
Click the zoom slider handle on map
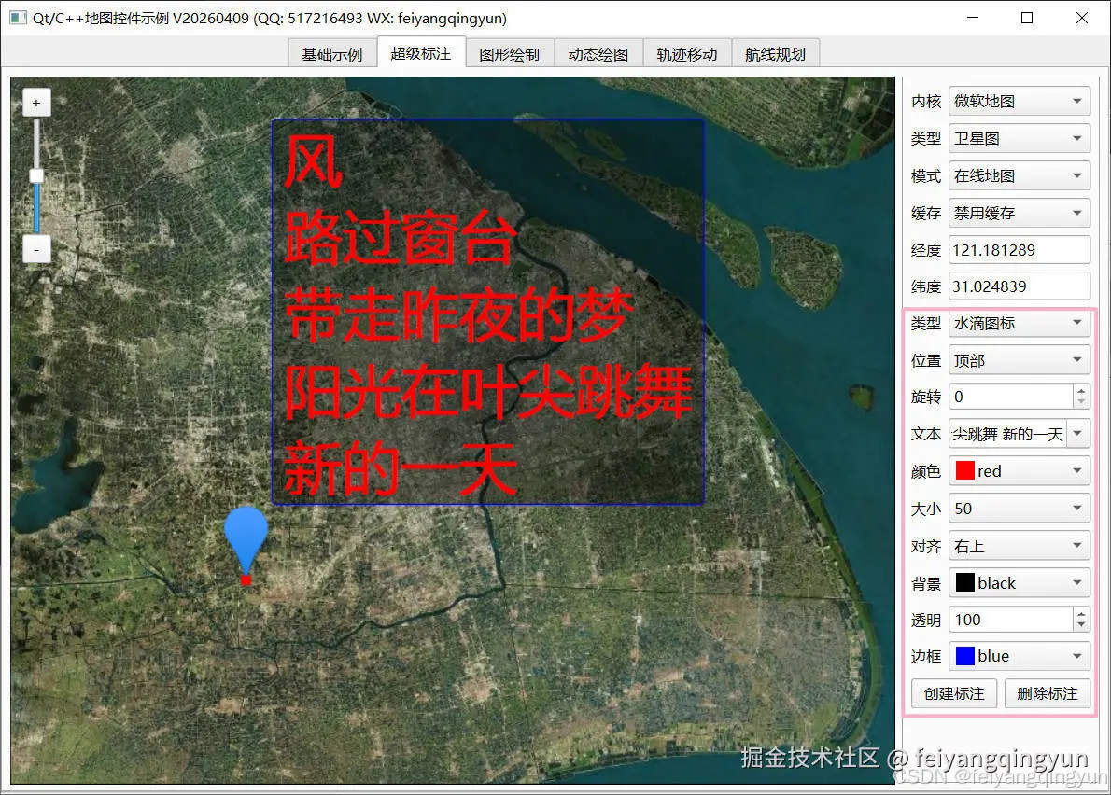[x=36, y=175]
